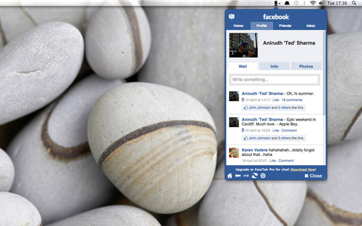Viewport: 362px width, 226px height.
Task: Refresh the feed with the sync icon
Action: click(x=254, y=176)
